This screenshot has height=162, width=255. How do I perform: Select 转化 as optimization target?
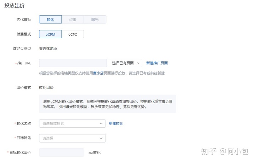[50, 19]
